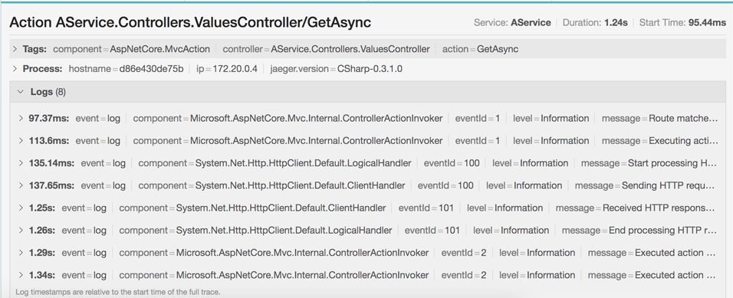Expand the 137.65ms log entry
The image size is (733, 298).
coord(21,185)
